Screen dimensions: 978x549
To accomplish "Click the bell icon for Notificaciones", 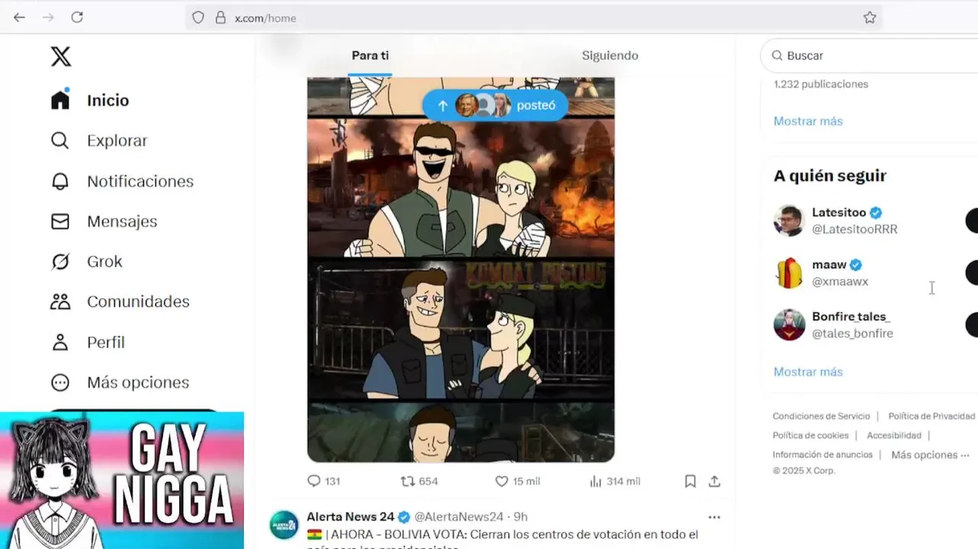I will pos(60,181).
